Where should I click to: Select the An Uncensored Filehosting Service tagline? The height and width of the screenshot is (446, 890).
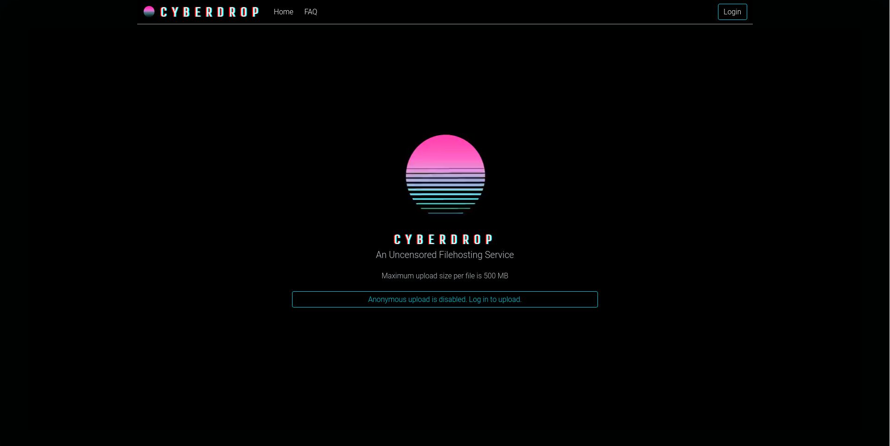point(445,254)
